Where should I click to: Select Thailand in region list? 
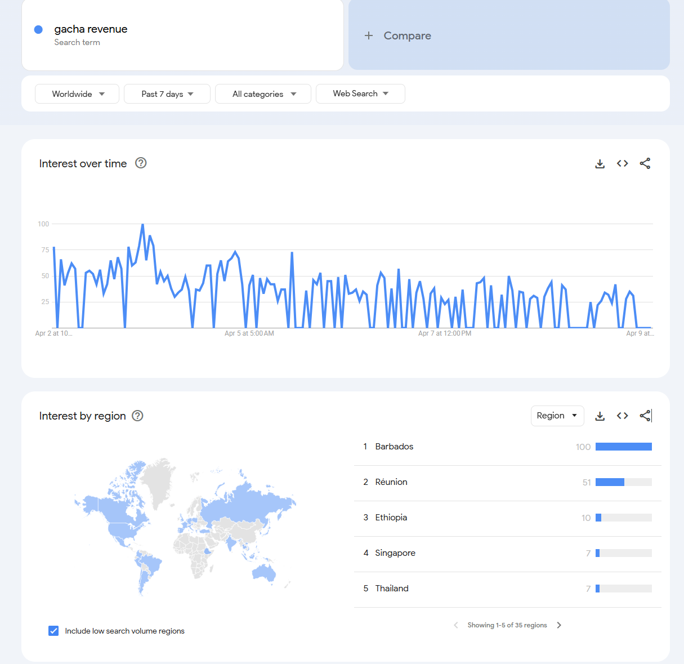click(x=507, y=589)
